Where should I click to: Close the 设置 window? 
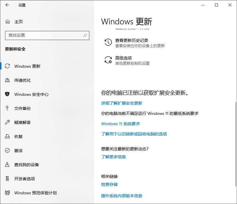pyautogui.click(x=230, y=5)
